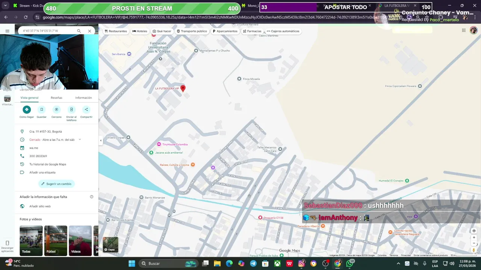Image resolution: width=481 pixels, height=270 pixels.
Task: Click the Raíces, Cultura y Cocina marker
Action: [x=193, y=165]
